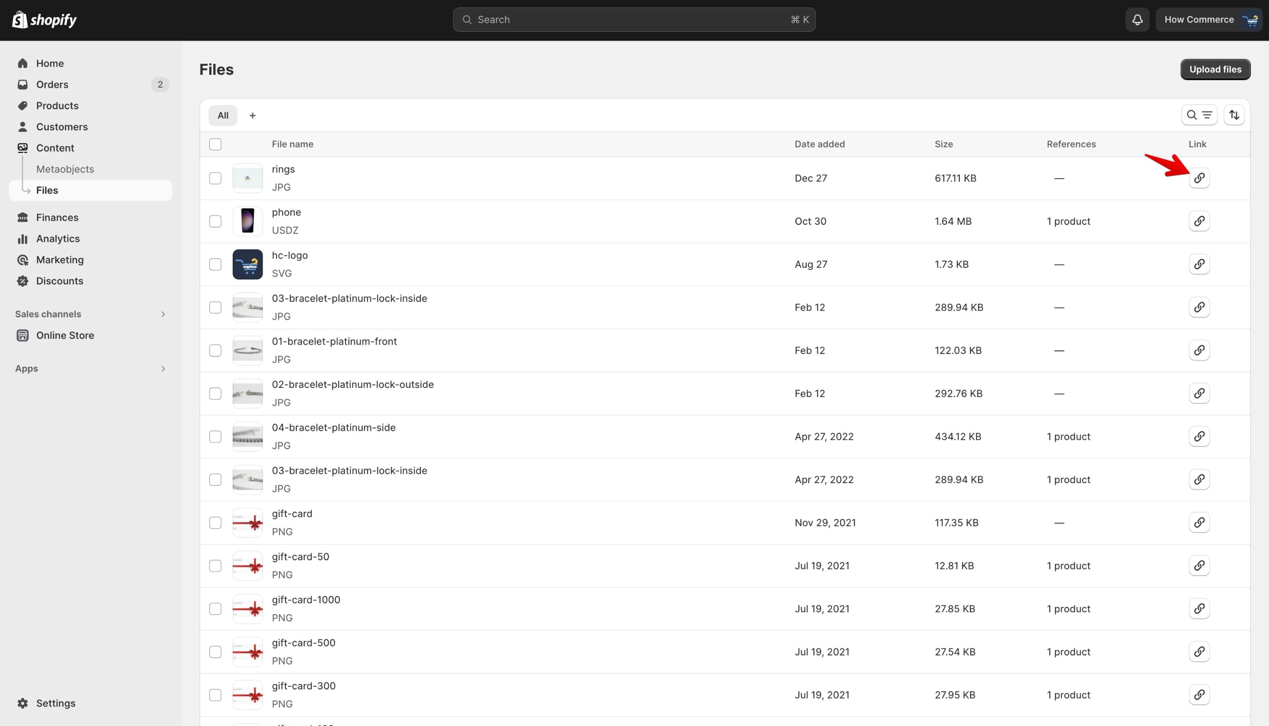Open the search and filter tool
This screenshot has height=726, width=1269.
click(1199, 115)
